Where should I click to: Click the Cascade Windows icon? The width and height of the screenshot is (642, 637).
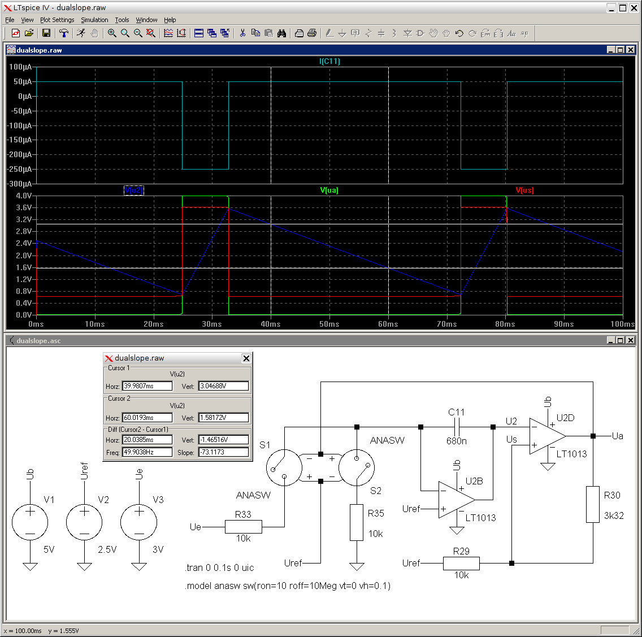[212, 33]
